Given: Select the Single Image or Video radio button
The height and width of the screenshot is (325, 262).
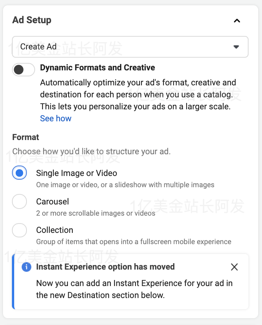Looking at the screenshot, I should pyautogui.click(x=19, y=173).
